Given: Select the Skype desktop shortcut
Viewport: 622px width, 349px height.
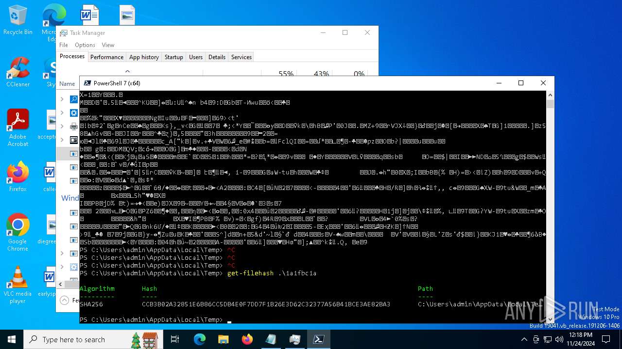Looking at the screenshot, I should (50, 72).
